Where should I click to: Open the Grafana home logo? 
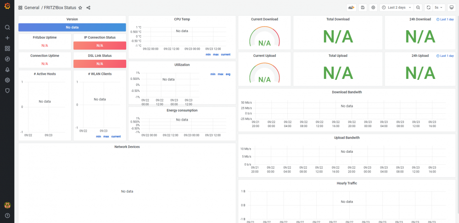coord(7,6)
